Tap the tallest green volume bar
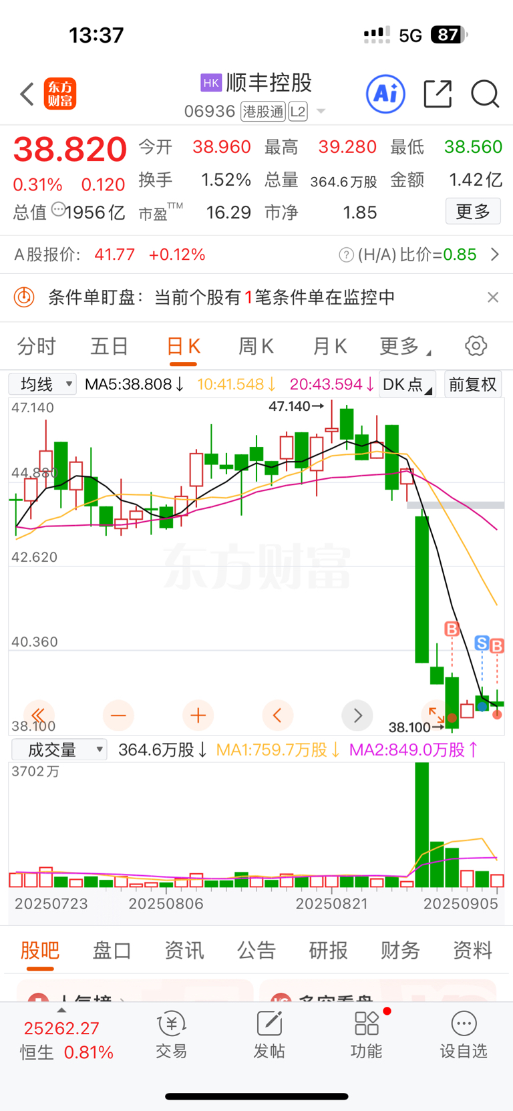The height and width of the screenshot is (1111, 513). [422, 825]
